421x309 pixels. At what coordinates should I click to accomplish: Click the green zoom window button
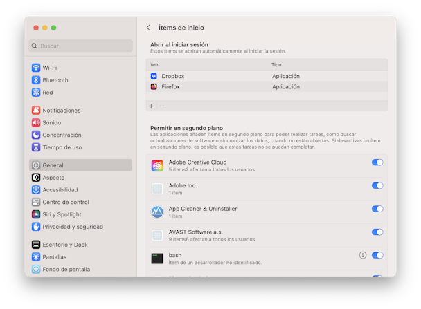coord(54,28)
